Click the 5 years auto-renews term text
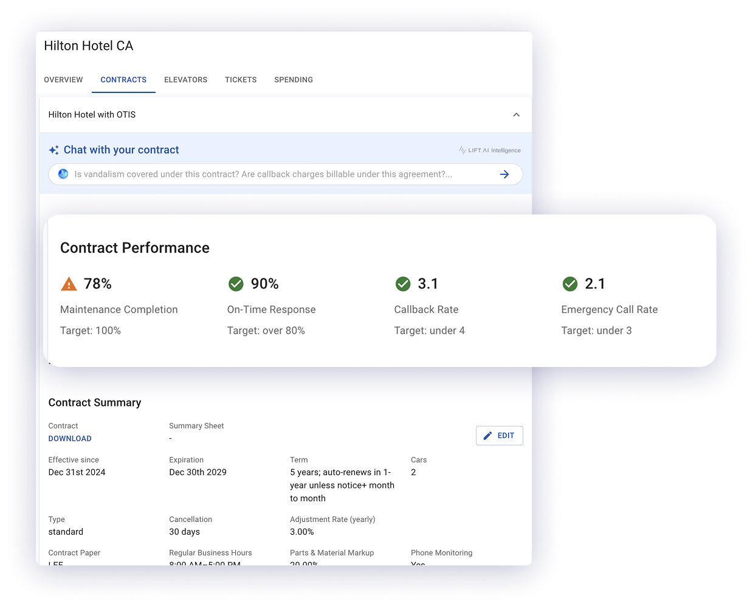This screenshot has height=607, width=753. coord(342,485)
